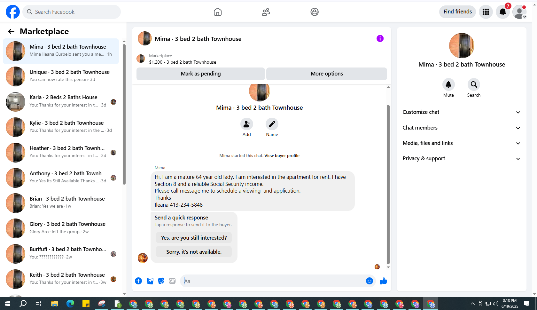Send quick reply 'Sorry, it's not available.'
This screenshot has width=537, height=310.
[194, 252]
